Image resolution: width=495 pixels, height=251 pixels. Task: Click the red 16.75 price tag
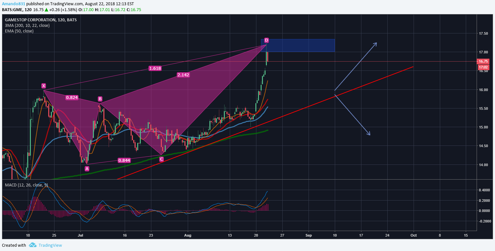click(x=483, y=61)
